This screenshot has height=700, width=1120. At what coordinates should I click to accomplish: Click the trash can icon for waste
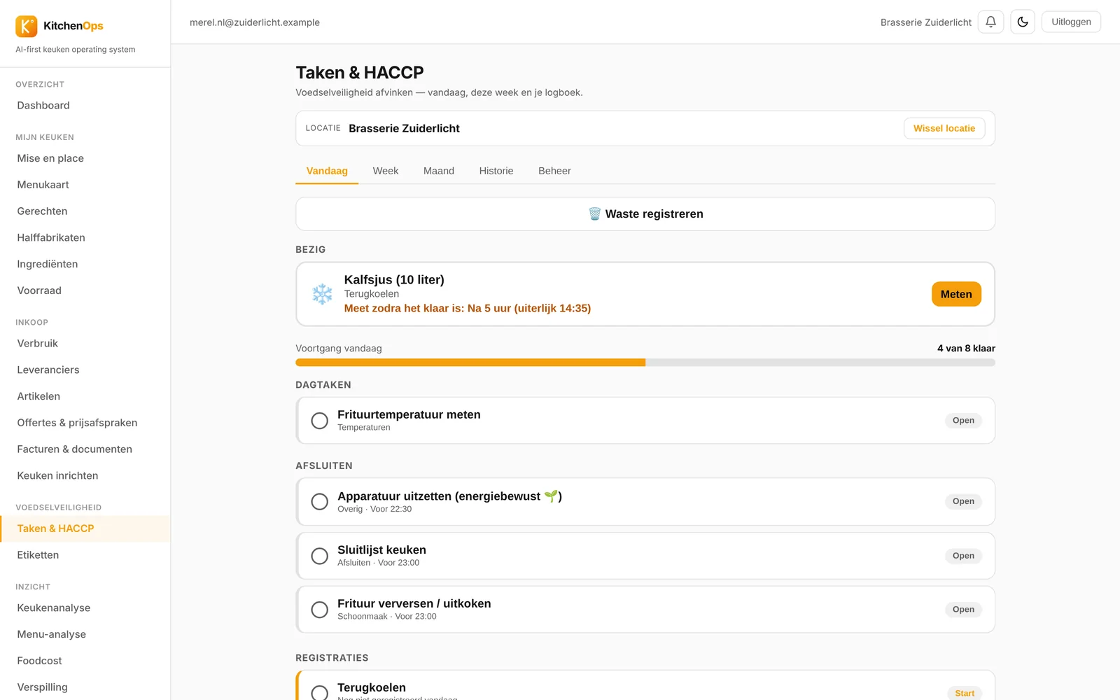pyautogui.click(x=594, y=214)
